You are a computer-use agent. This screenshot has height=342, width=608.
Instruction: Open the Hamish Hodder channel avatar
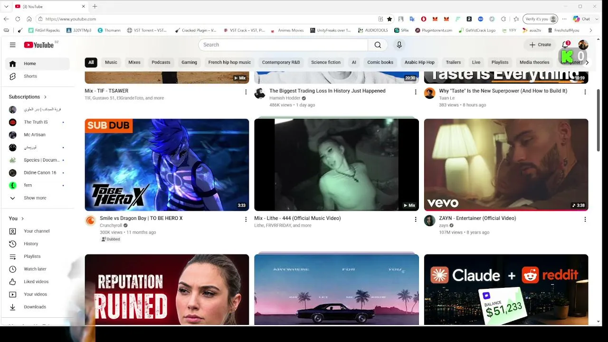click(260, 93)
